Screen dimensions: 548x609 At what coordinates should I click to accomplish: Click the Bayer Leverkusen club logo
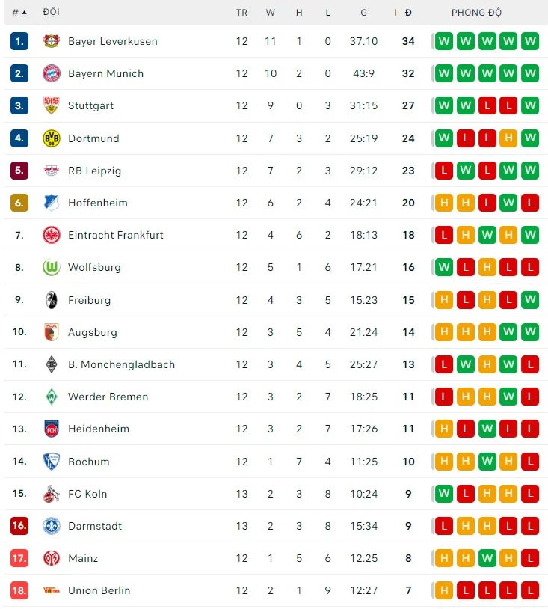(x=51, y=41)
